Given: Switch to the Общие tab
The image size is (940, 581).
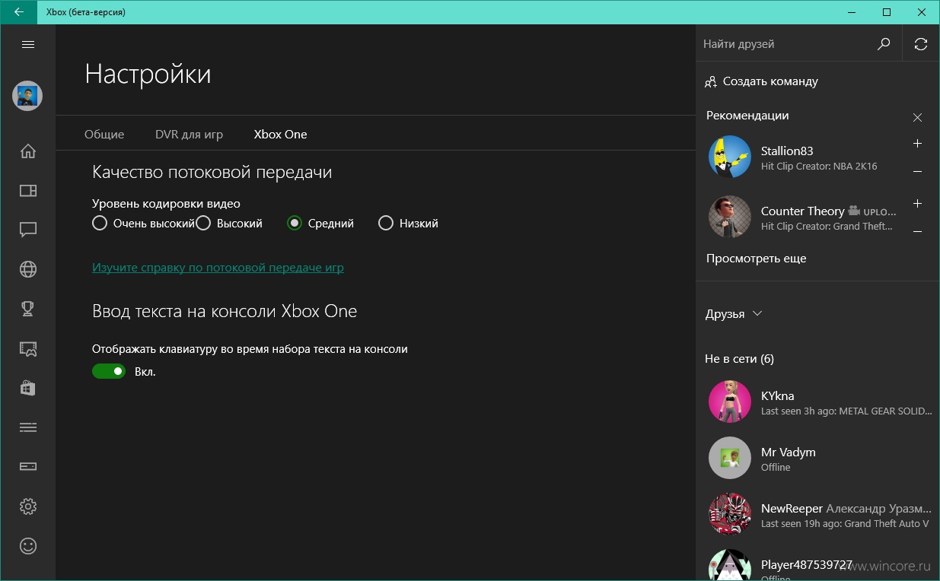Looking at the screenshot, I should 104,134.
